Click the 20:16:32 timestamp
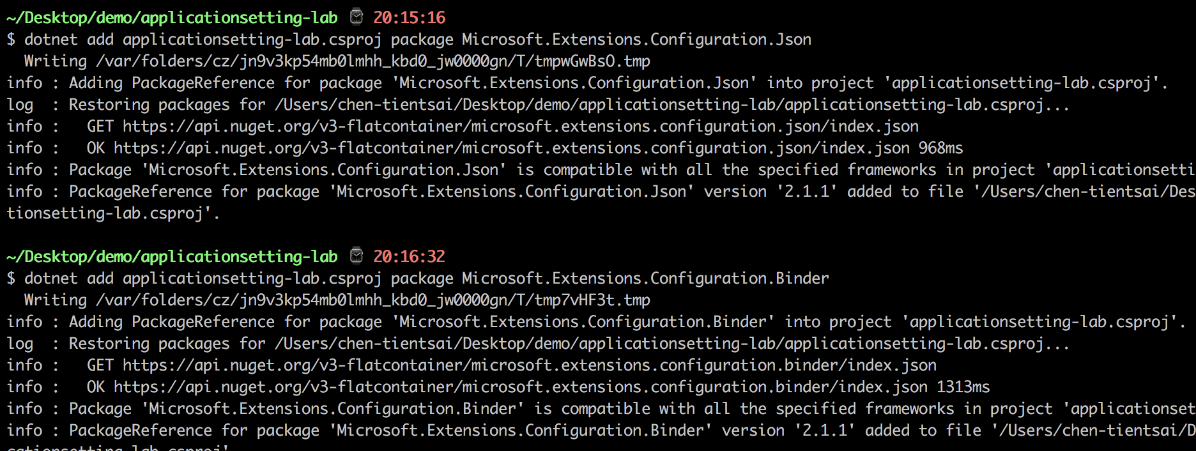Viewport: 1196px width, 451px height. click(410, 256)
